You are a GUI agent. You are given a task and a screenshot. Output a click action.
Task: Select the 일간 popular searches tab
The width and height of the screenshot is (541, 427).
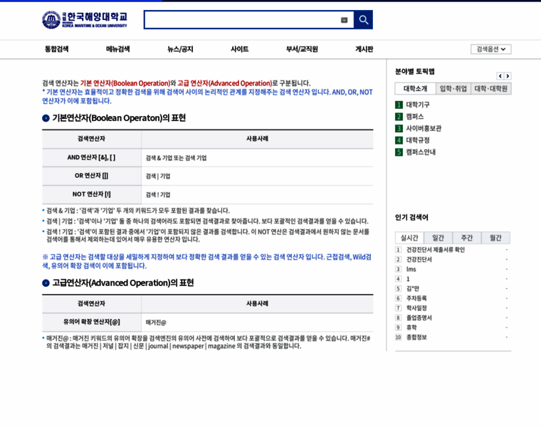438,238
